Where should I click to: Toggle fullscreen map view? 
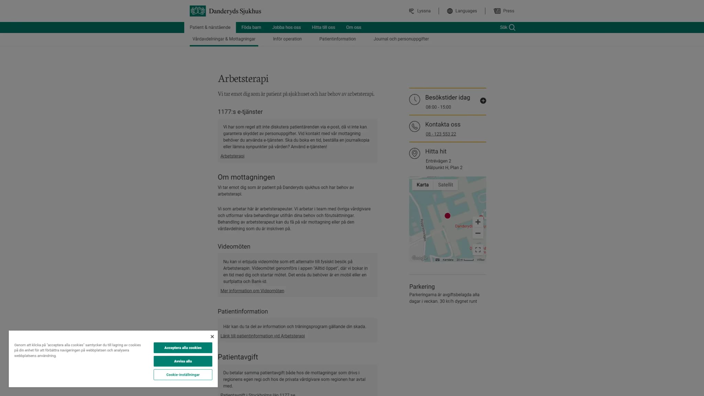478,250
